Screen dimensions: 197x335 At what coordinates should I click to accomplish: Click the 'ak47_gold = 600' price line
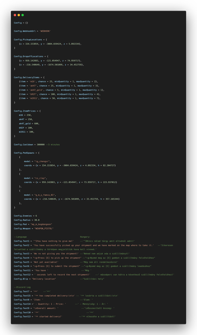tap(29, 124)
